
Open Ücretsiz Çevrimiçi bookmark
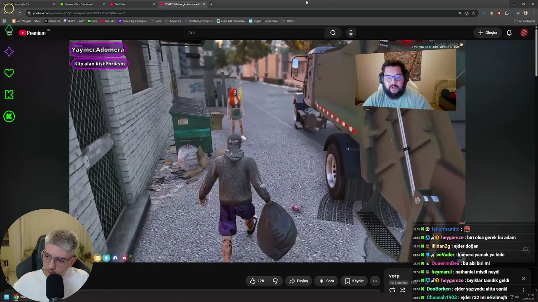click(198, 21)
